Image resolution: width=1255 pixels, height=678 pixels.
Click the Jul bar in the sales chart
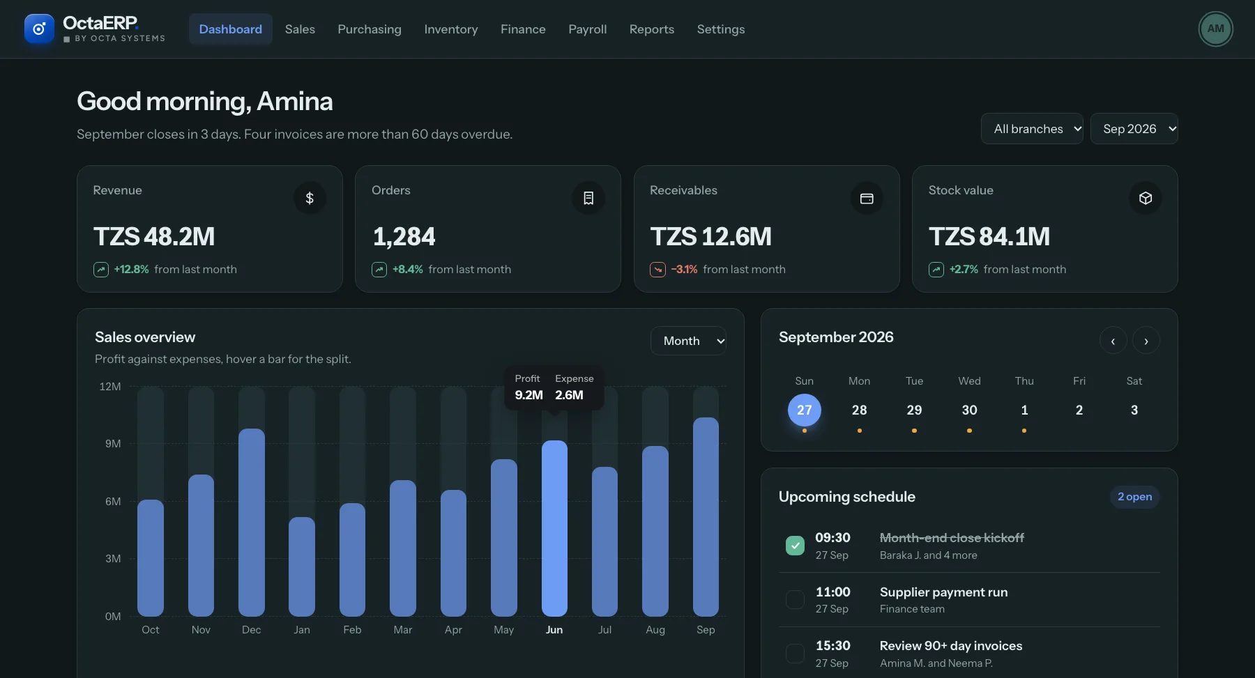[604, 541]
